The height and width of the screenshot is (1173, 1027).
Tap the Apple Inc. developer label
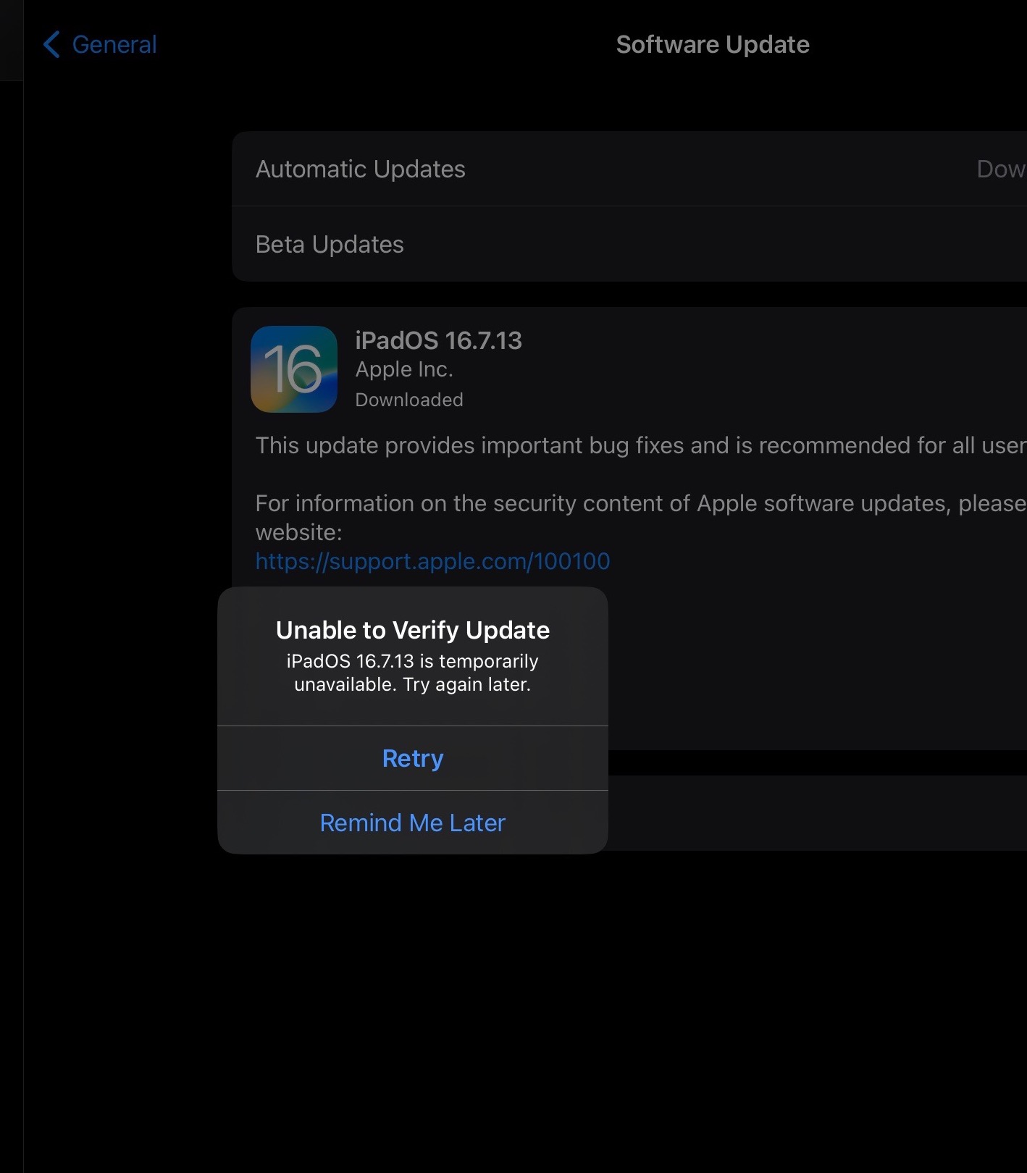(x=404, y=369)
